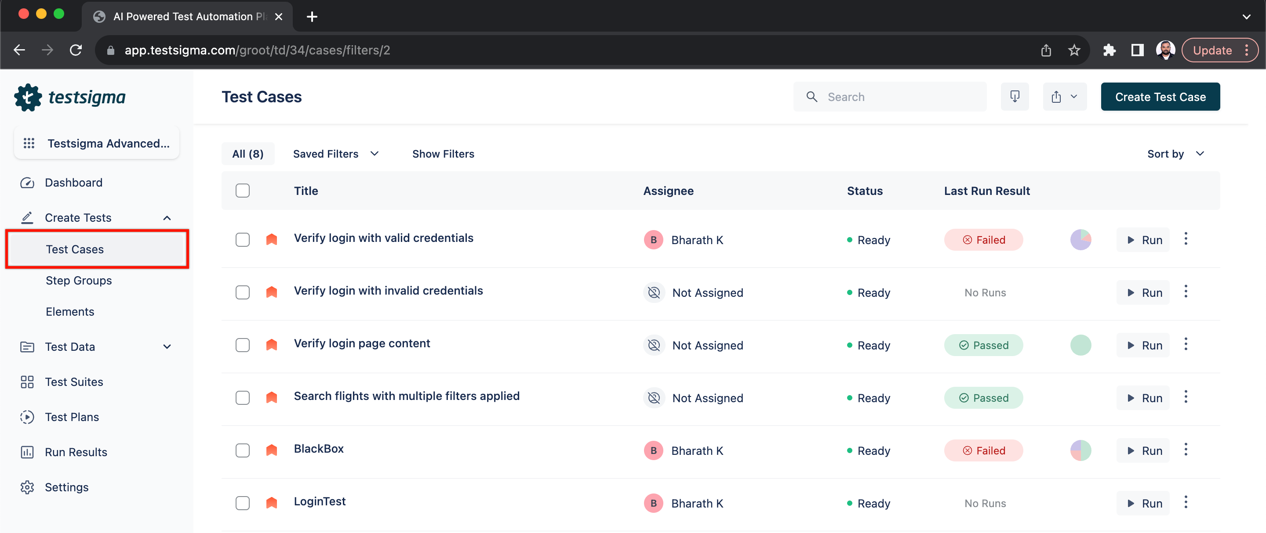
Task: Open Elements in the sidebar
Action: point(70,311)
